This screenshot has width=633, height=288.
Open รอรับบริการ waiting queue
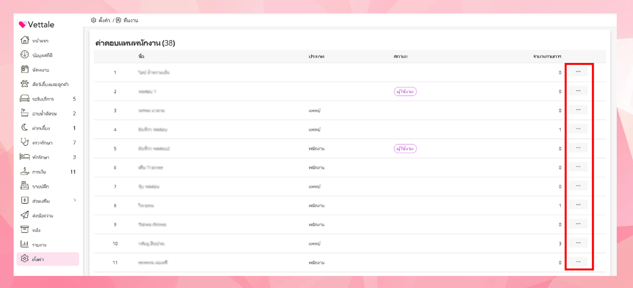coord(48,99)
